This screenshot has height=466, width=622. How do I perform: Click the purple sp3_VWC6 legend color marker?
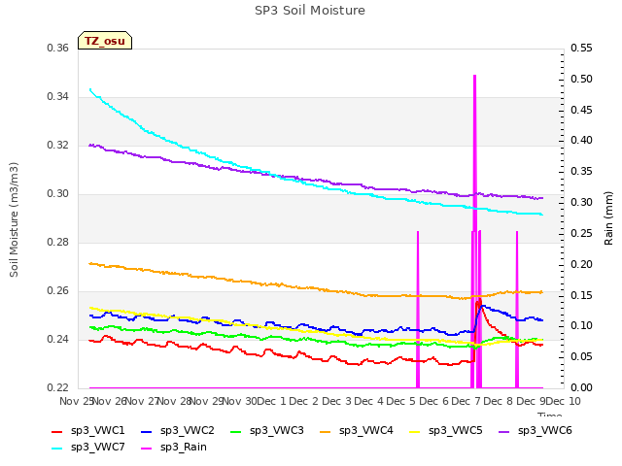click(x=504, y=431)
